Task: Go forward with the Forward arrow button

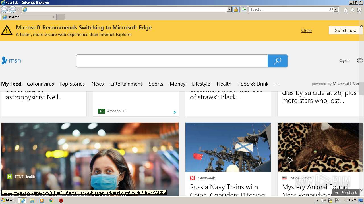Action: coord(12,9)
